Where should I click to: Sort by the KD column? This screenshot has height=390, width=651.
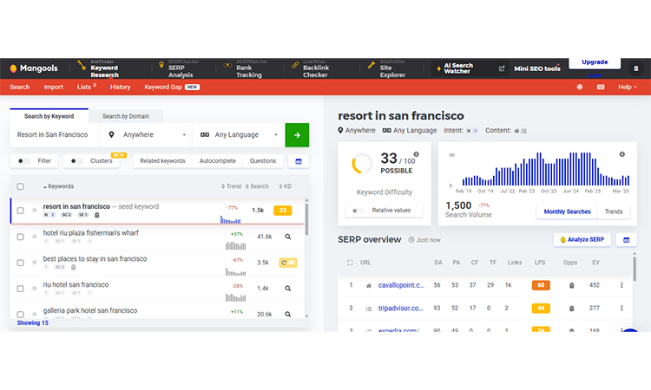285,186
